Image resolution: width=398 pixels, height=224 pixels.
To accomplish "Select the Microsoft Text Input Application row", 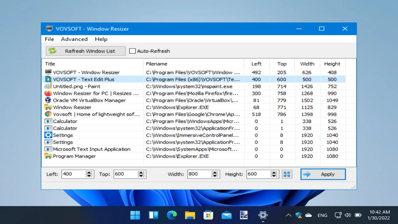I will click(x=194, y=149).
